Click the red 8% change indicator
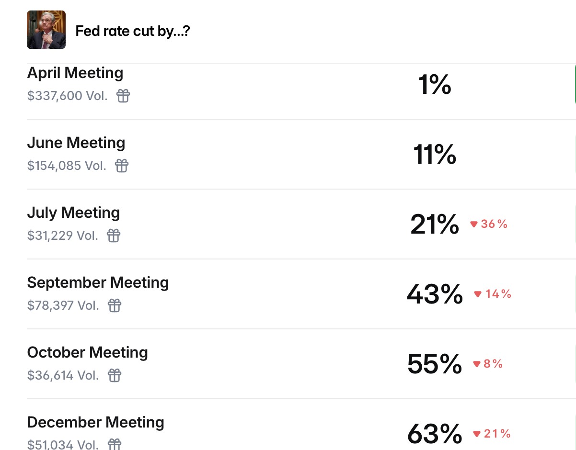576x450 pixels. (488, 364)
